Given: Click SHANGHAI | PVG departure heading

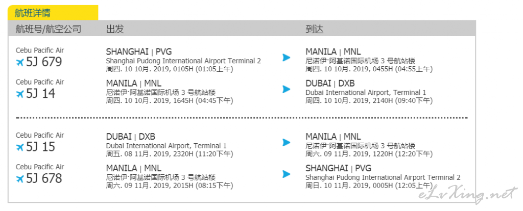Looking at the screenshot, I should [x=139, y=52].
